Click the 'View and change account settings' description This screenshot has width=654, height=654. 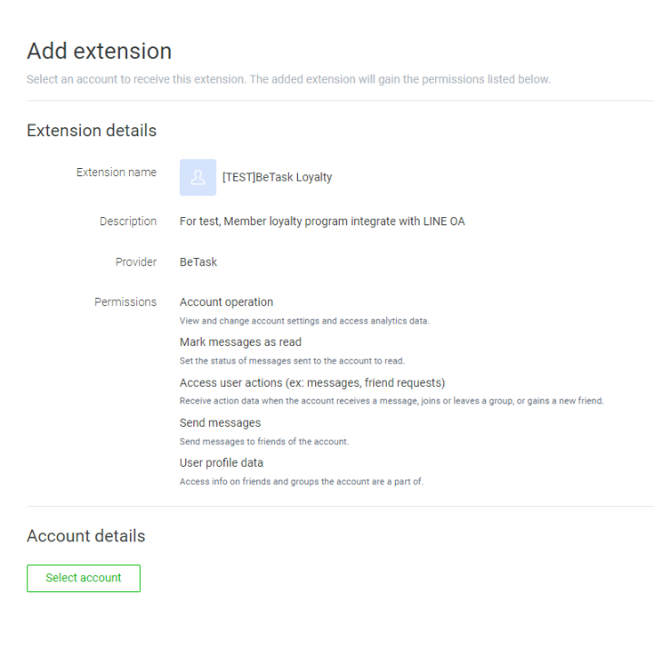click(x=304, y=321)
